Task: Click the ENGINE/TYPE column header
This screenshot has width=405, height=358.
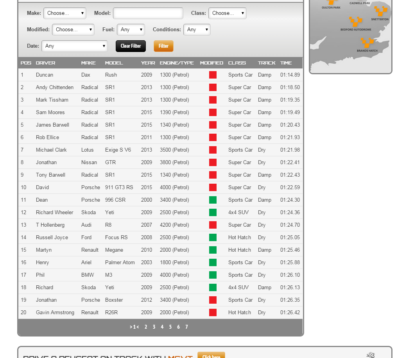Action: (177, 63)
